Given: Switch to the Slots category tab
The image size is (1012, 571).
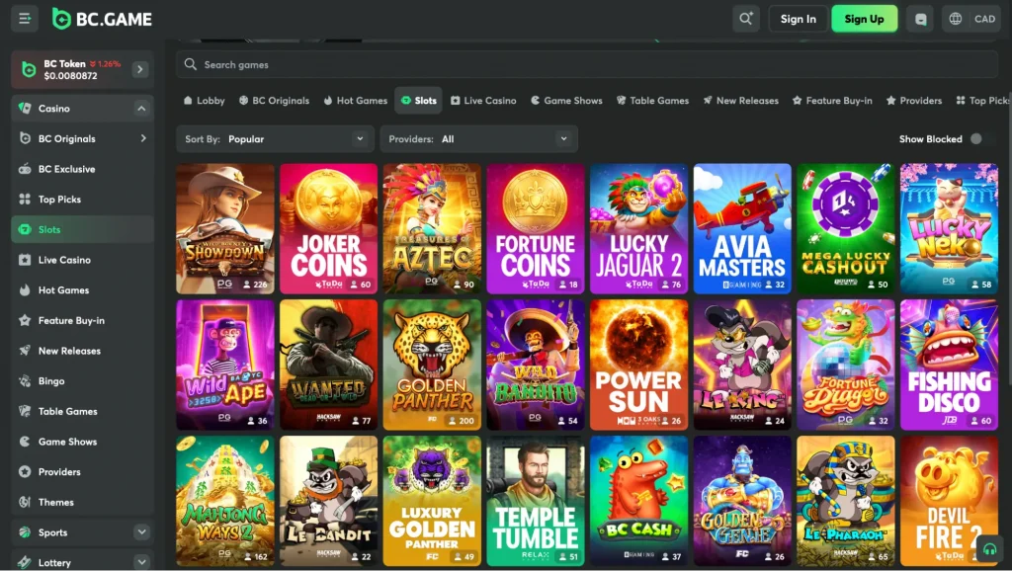Looking at the screenshot, I should [418, 100].
